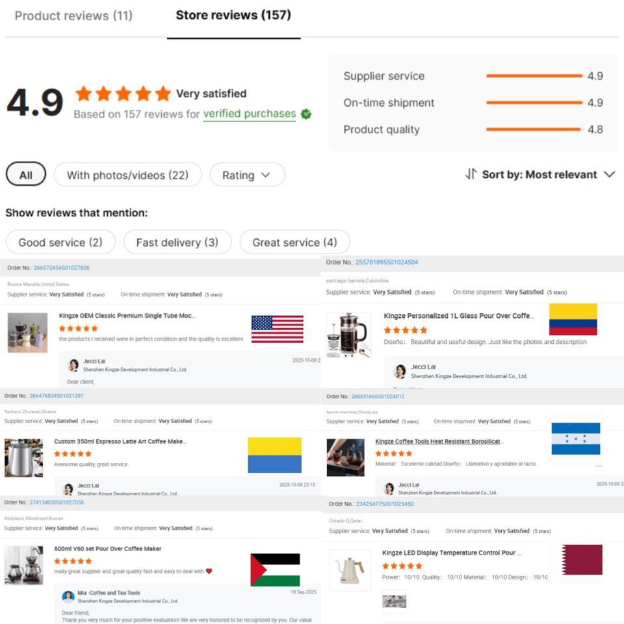Click the red heart emoji in V60 review

(209, 571)
